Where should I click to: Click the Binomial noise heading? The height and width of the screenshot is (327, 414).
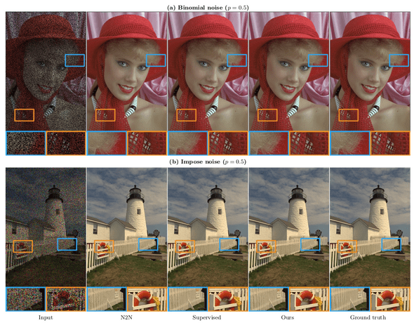[x=208, y=8]
